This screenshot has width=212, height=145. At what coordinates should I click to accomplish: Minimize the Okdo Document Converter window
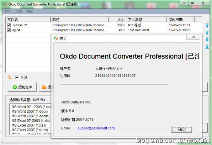coord(184,3)
